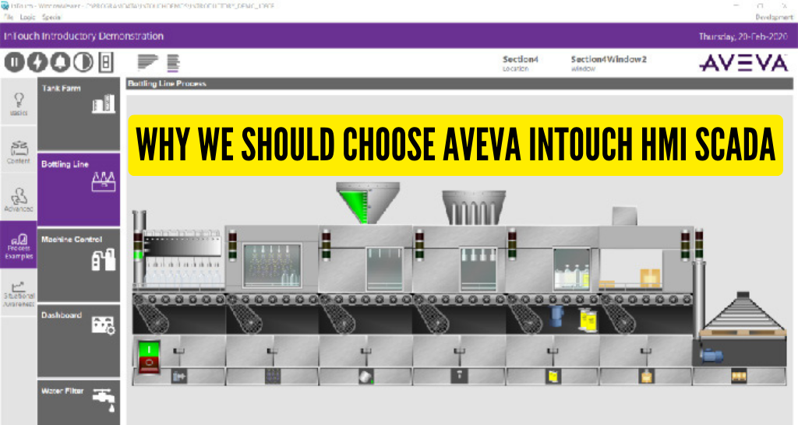Screen dimensions: 798x425
Task: Click the blue motor under conveyor
Action: tap(556, 316)
